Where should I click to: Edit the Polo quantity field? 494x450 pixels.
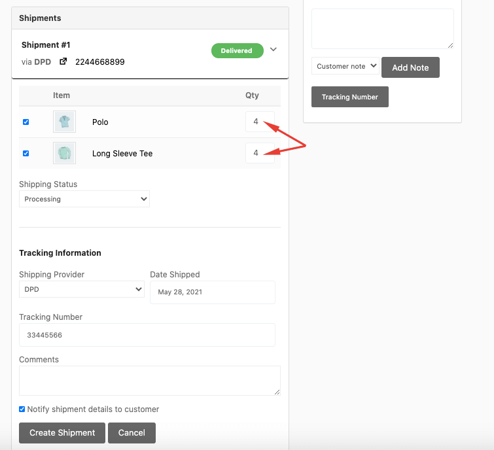click(x=260, y=122)
